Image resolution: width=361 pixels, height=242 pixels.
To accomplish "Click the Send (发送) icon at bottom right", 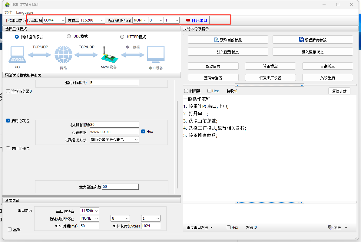I will point(330,227).
